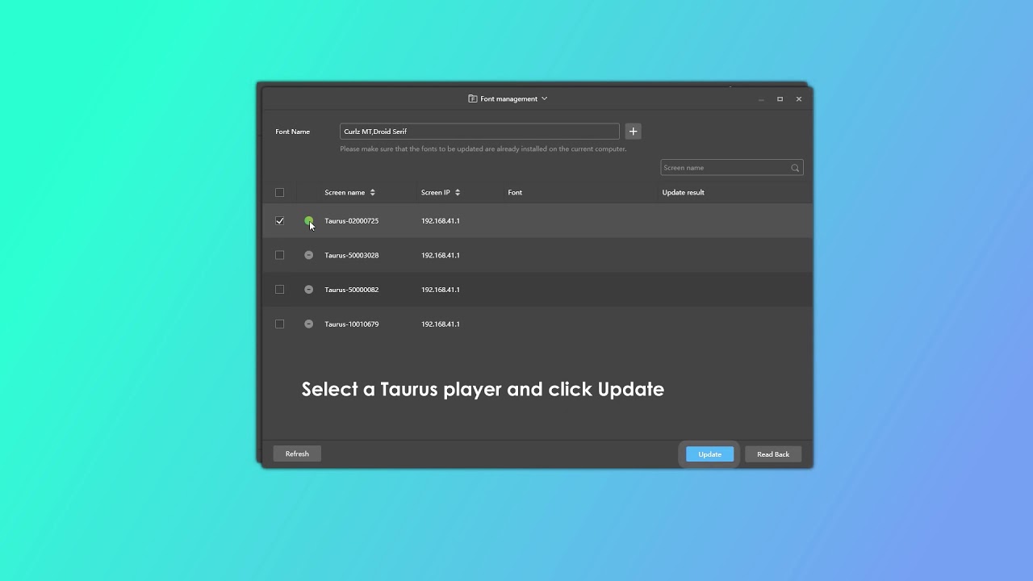Click the grey status icon for Taurus-10010679
Image resolution: width=1033 pixels, height=581 pixels.
(x=308, y=324)
